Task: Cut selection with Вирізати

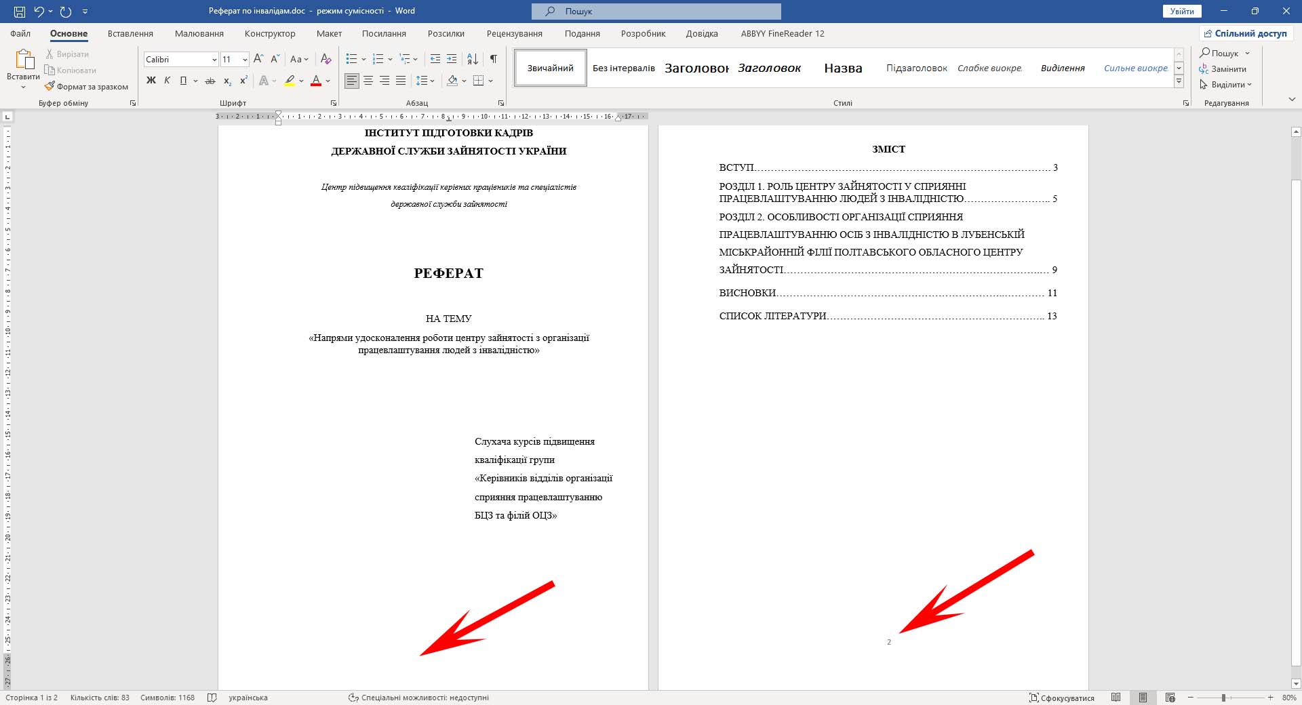Action: click(x=67, y=54)
